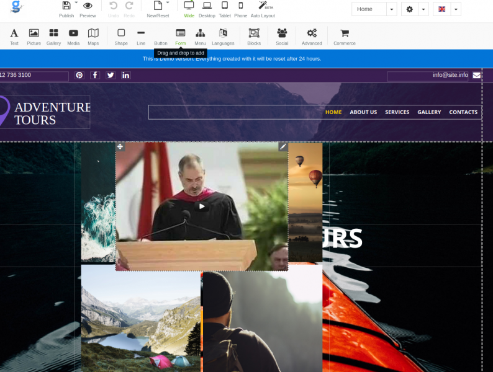Click the video move handle icon
Image resolution: width=493 pixels, height=372 pixels.
120,146
